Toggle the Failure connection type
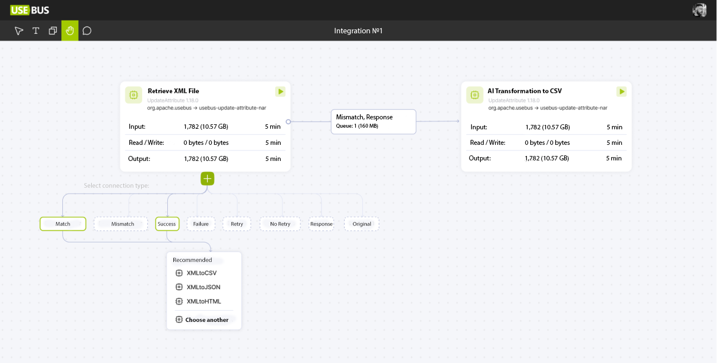Screen dimensions: 717x363 (x=201, y=224)
